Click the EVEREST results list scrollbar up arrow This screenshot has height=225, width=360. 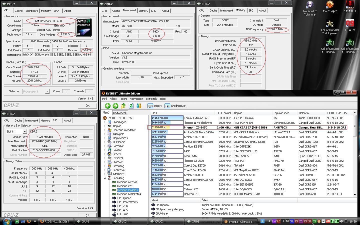(355, 113)
